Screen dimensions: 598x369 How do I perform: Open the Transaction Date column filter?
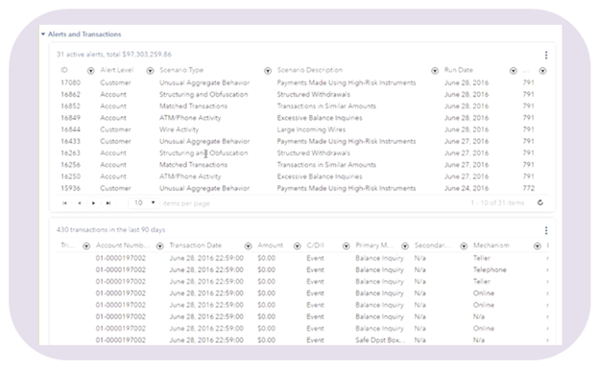[248, 246]
